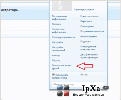Open Двухфакторная аутентификация settings
Viewport: 121px width, 100px height.
pyautogui.click(x=89, y=56)
